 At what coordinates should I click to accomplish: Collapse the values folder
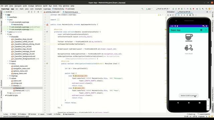click(x=8, y=78)
